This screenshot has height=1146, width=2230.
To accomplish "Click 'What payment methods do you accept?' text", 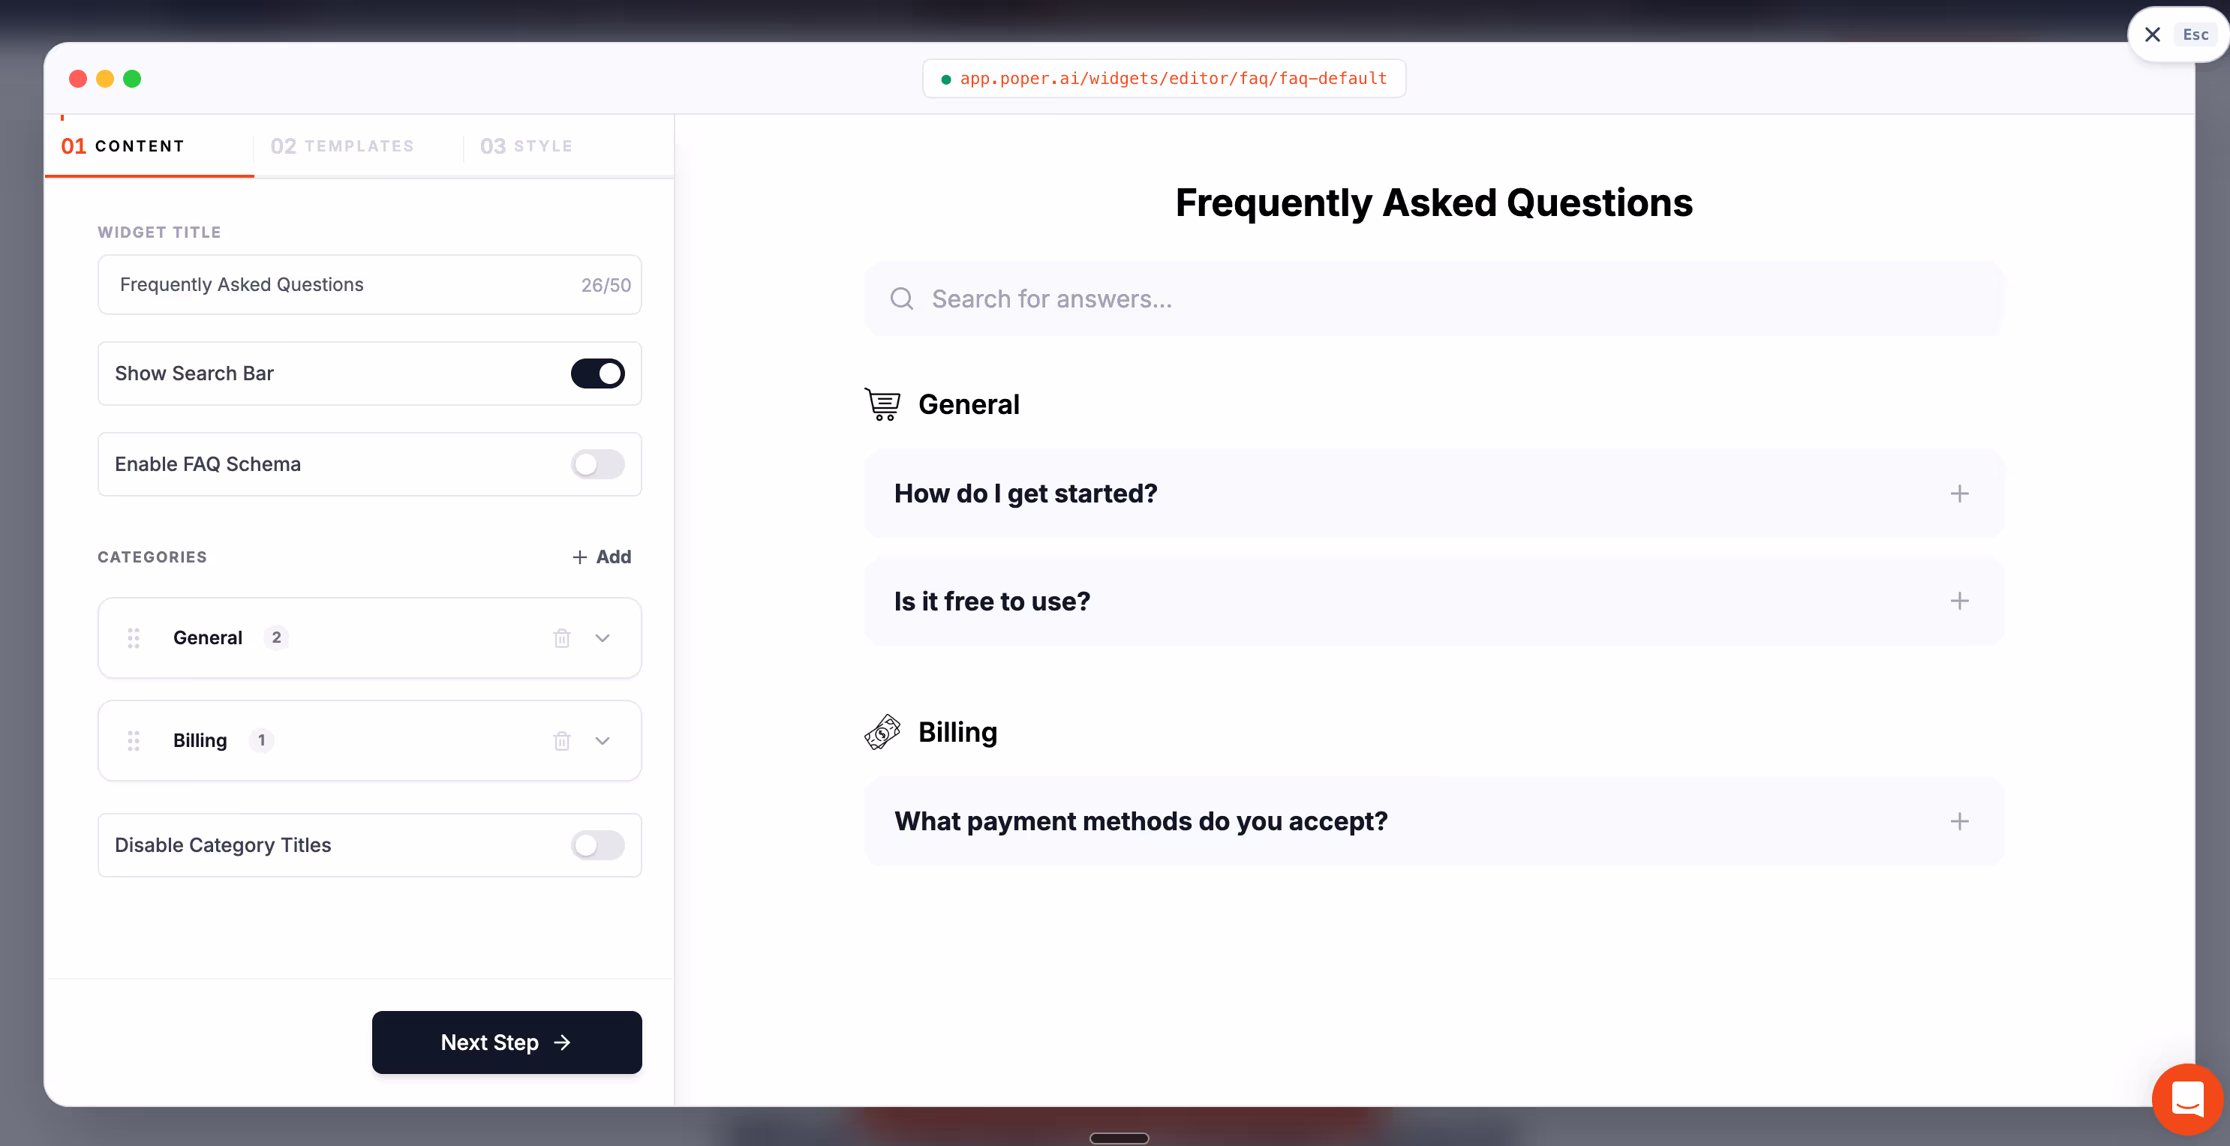I will point(1141,821).
